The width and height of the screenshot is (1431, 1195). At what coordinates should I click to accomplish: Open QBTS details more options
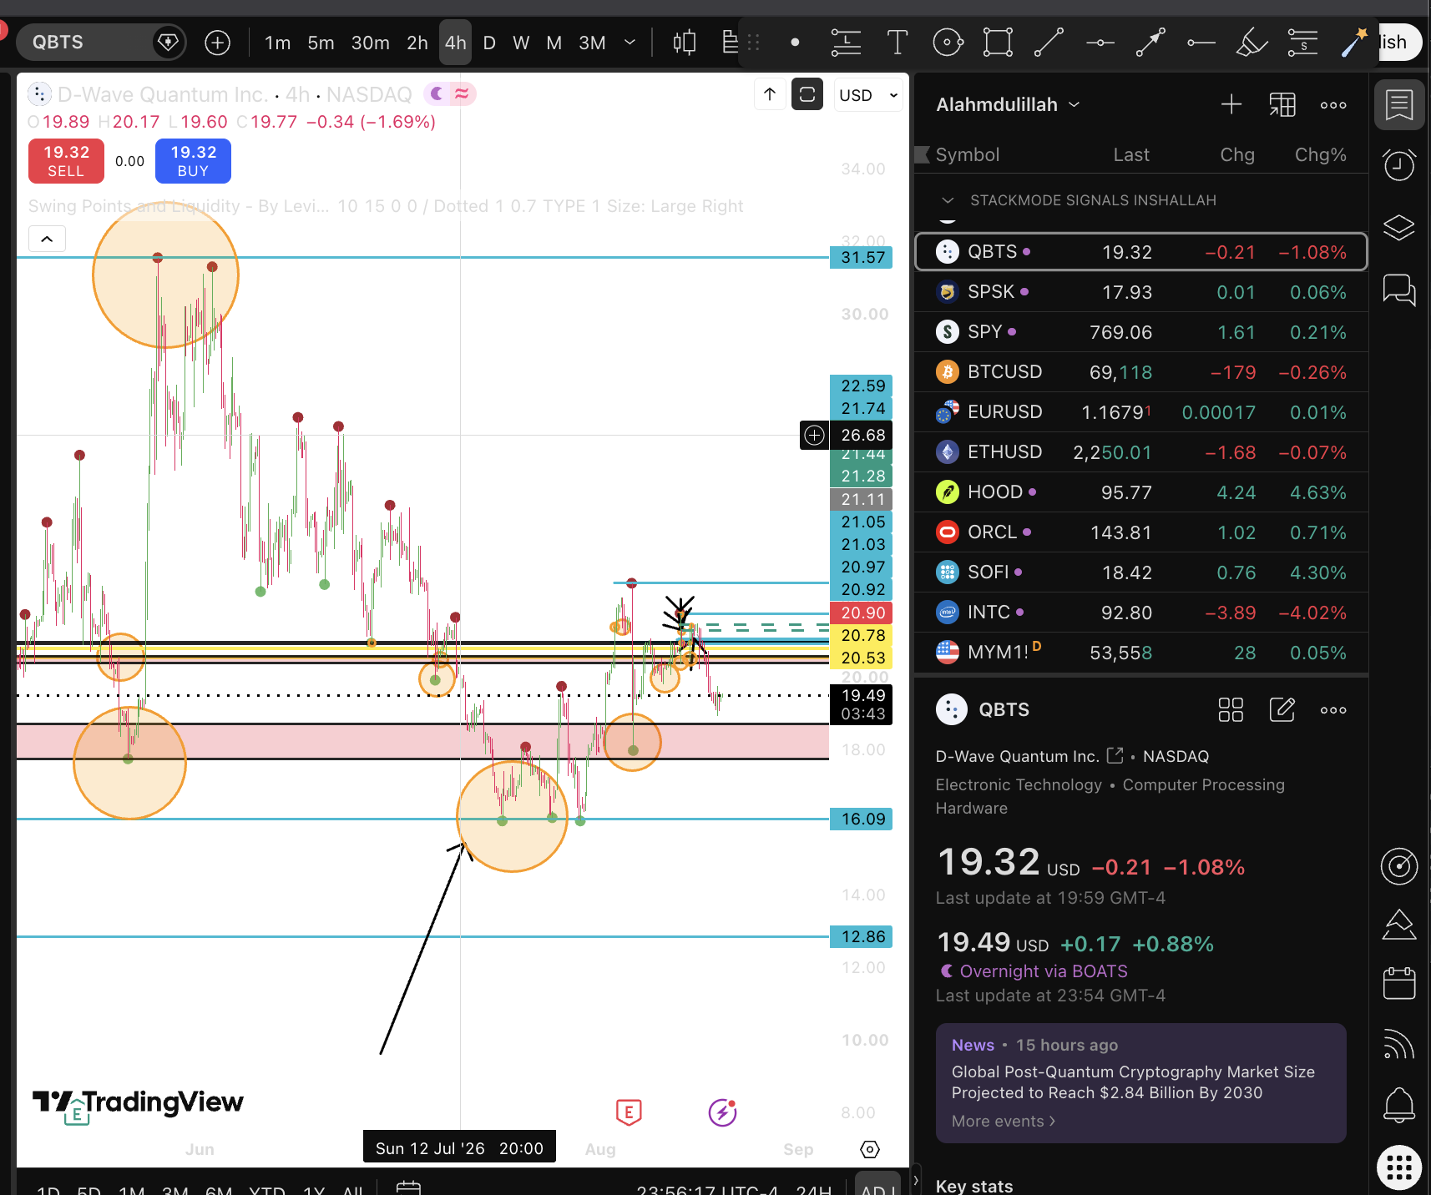click(x=1333, y=710)
